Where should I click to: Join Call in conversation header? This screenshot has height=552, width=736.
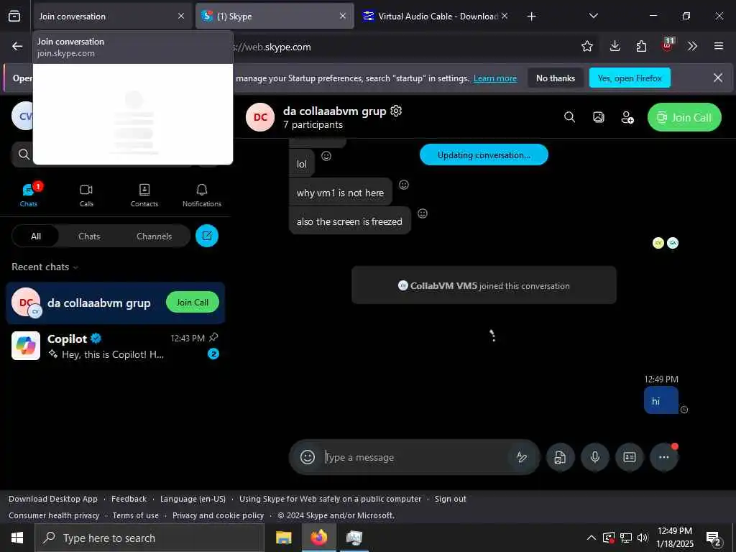click(x=684, y=117)
